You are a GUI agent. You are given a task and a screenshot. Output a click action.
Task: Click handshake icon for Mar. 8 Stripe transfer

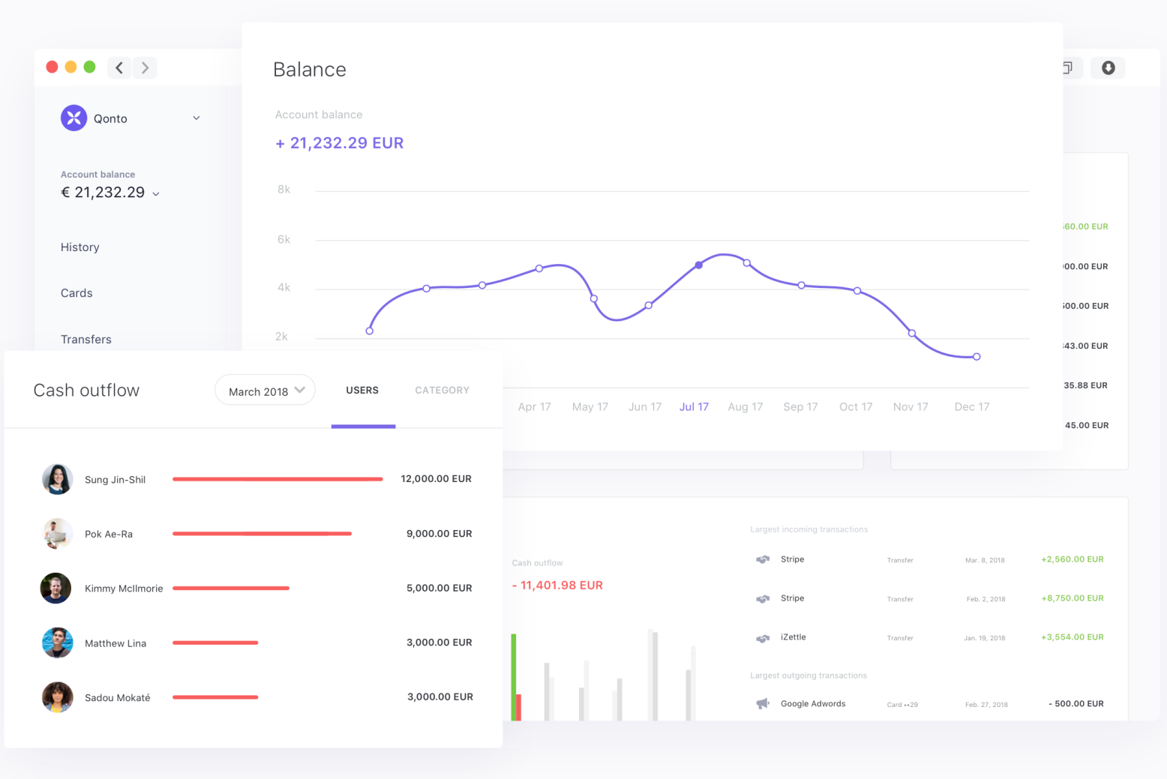click(763, 559)
